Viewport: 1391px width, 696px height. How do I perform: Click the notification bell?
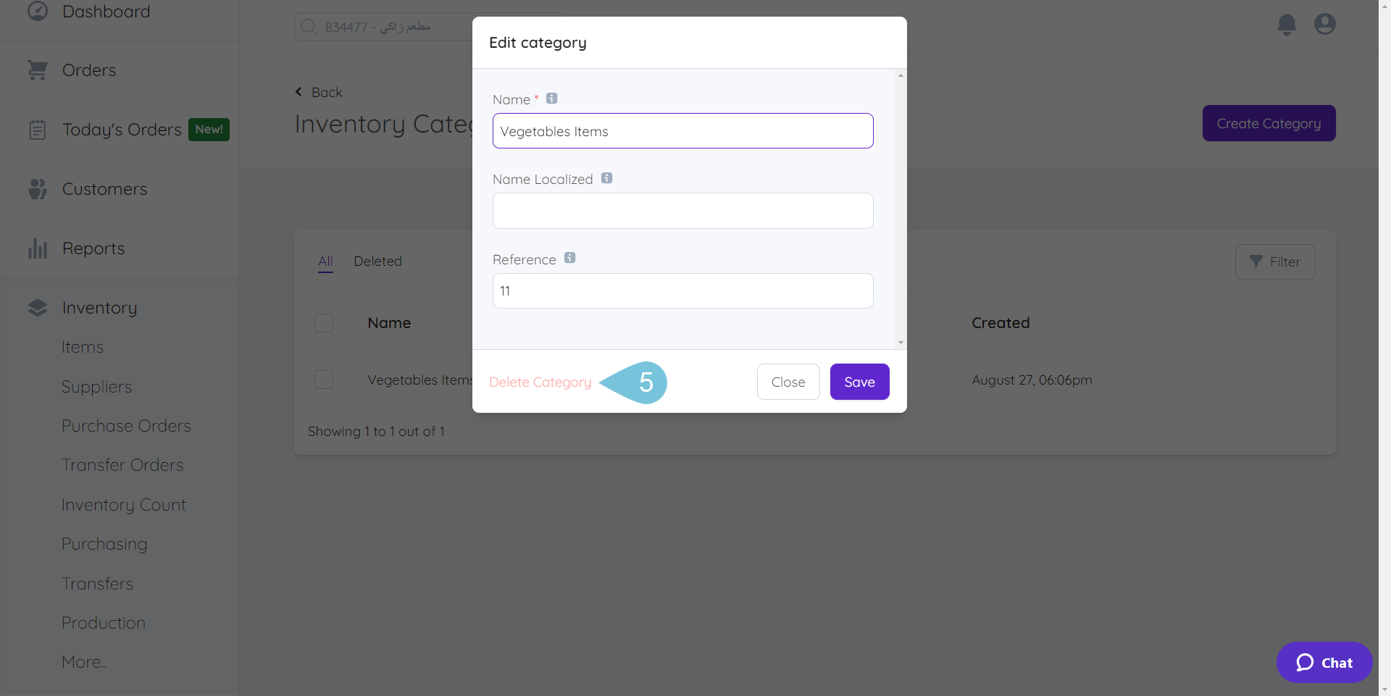click(1287, 24)
